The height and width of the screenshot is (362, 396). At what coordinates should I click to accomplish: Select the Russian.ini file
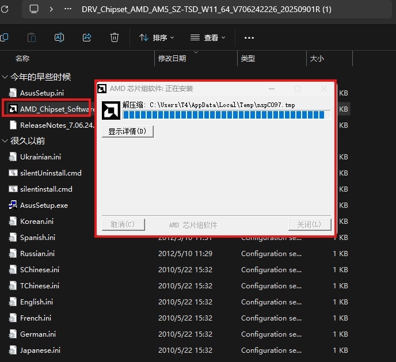coord(37,253)
